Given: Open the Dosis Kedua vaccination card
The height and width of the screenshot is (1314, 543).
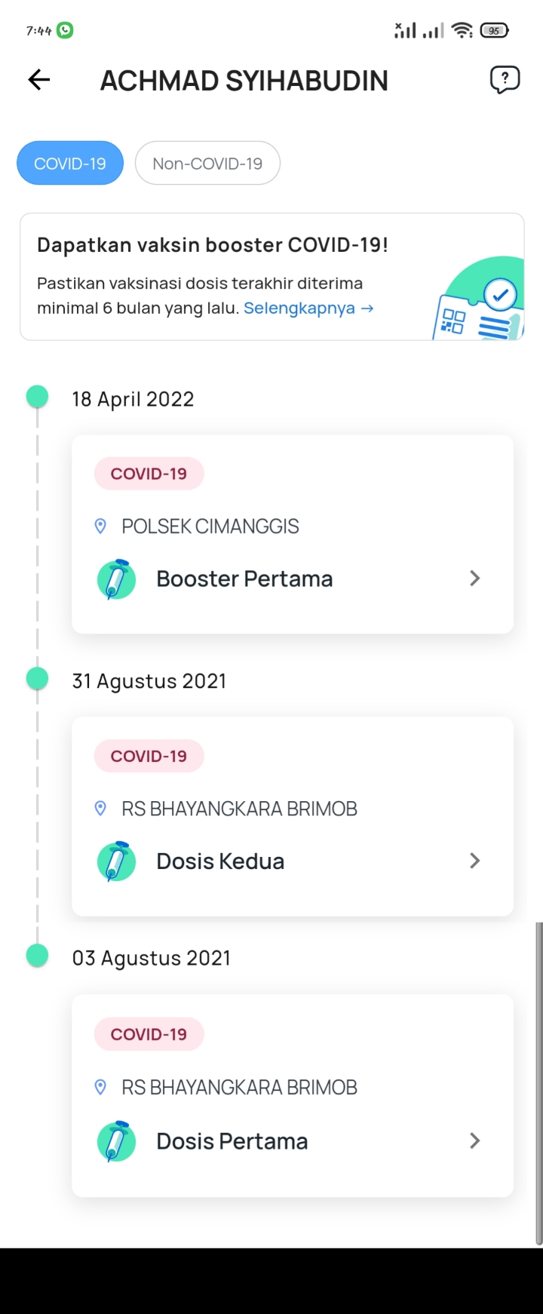Looking at the screenshot, I should click(293, 816).
